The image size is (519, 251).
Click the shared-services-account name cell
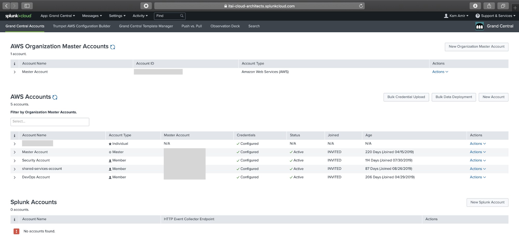pyautogui.click(x=42, y=169)
